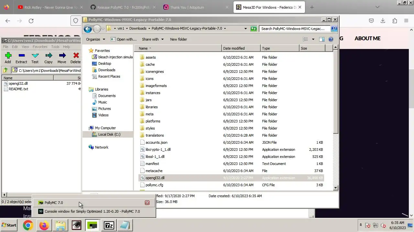The height and width of the screenshot is (232, 414).
Task: Open the Organize dropdown menu
Action: point(95,39)
